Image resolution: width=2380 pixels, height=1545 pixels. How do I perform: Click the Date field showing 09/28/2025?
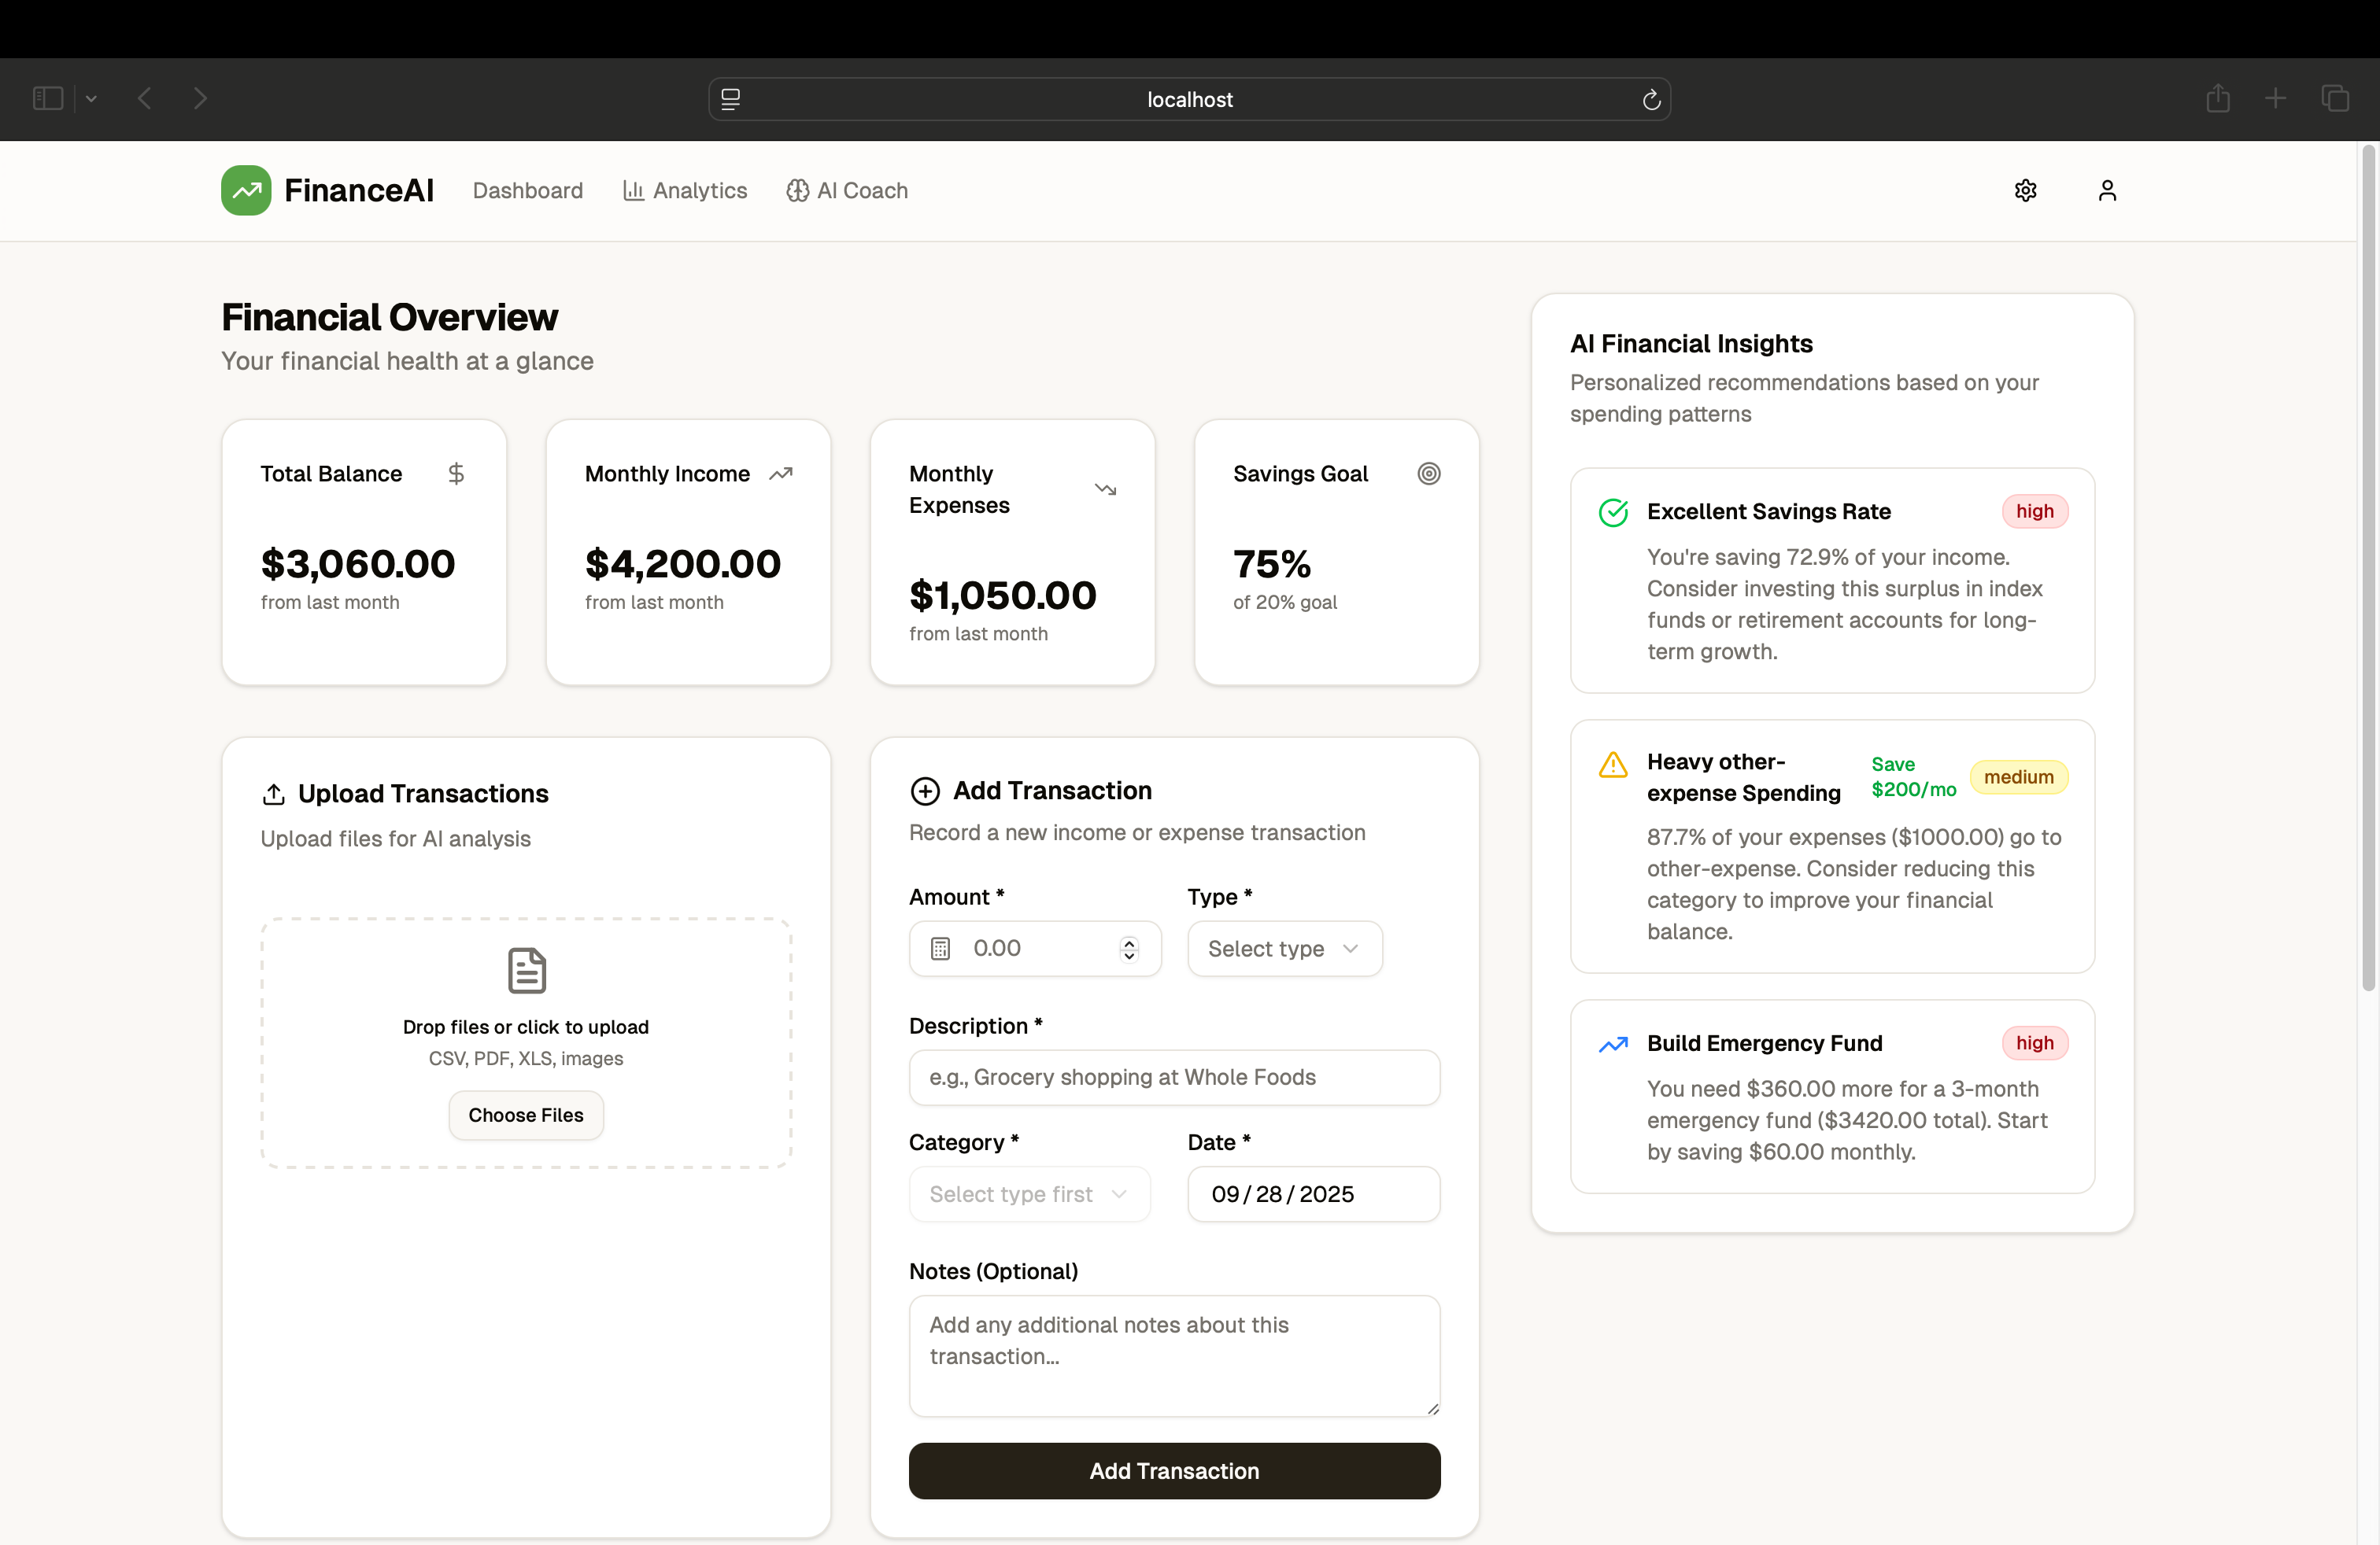[1313, 1194]
